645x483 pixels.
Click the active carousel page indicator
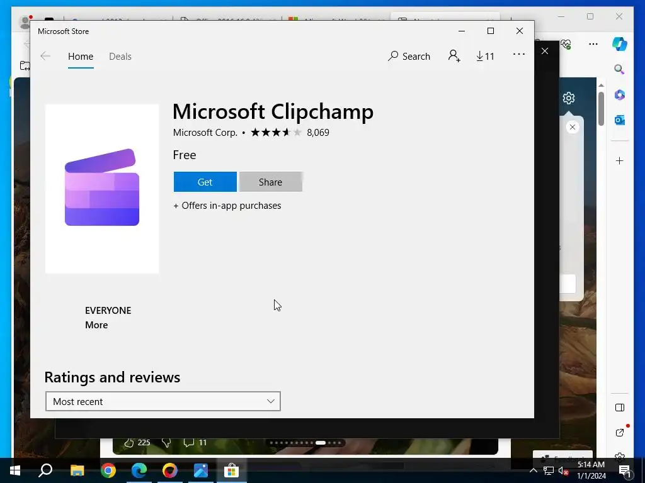pyautogui.click(x=321, y=443)
